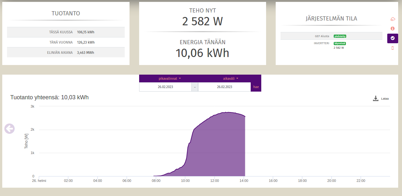Image resolution: width=402 pixels, height=196 pixels.
Task: Click the green käynnissä inverter badge
Action: [x=339, y=43]
